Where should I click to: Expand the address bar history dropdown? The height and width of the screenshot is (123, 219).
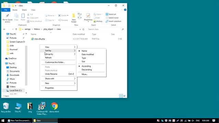80,29
